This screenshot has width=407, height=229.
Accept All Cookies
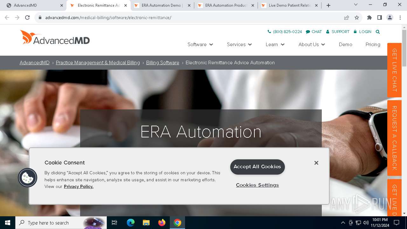[x=257, y=167]
